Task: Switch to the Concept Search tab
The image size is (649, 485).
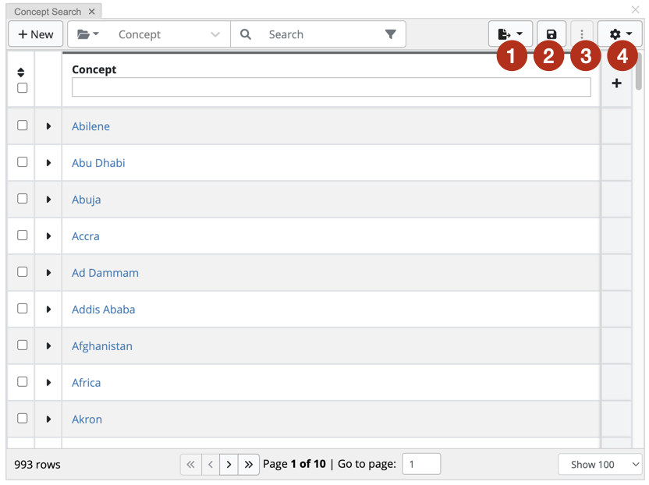Action: click(48, 12)
